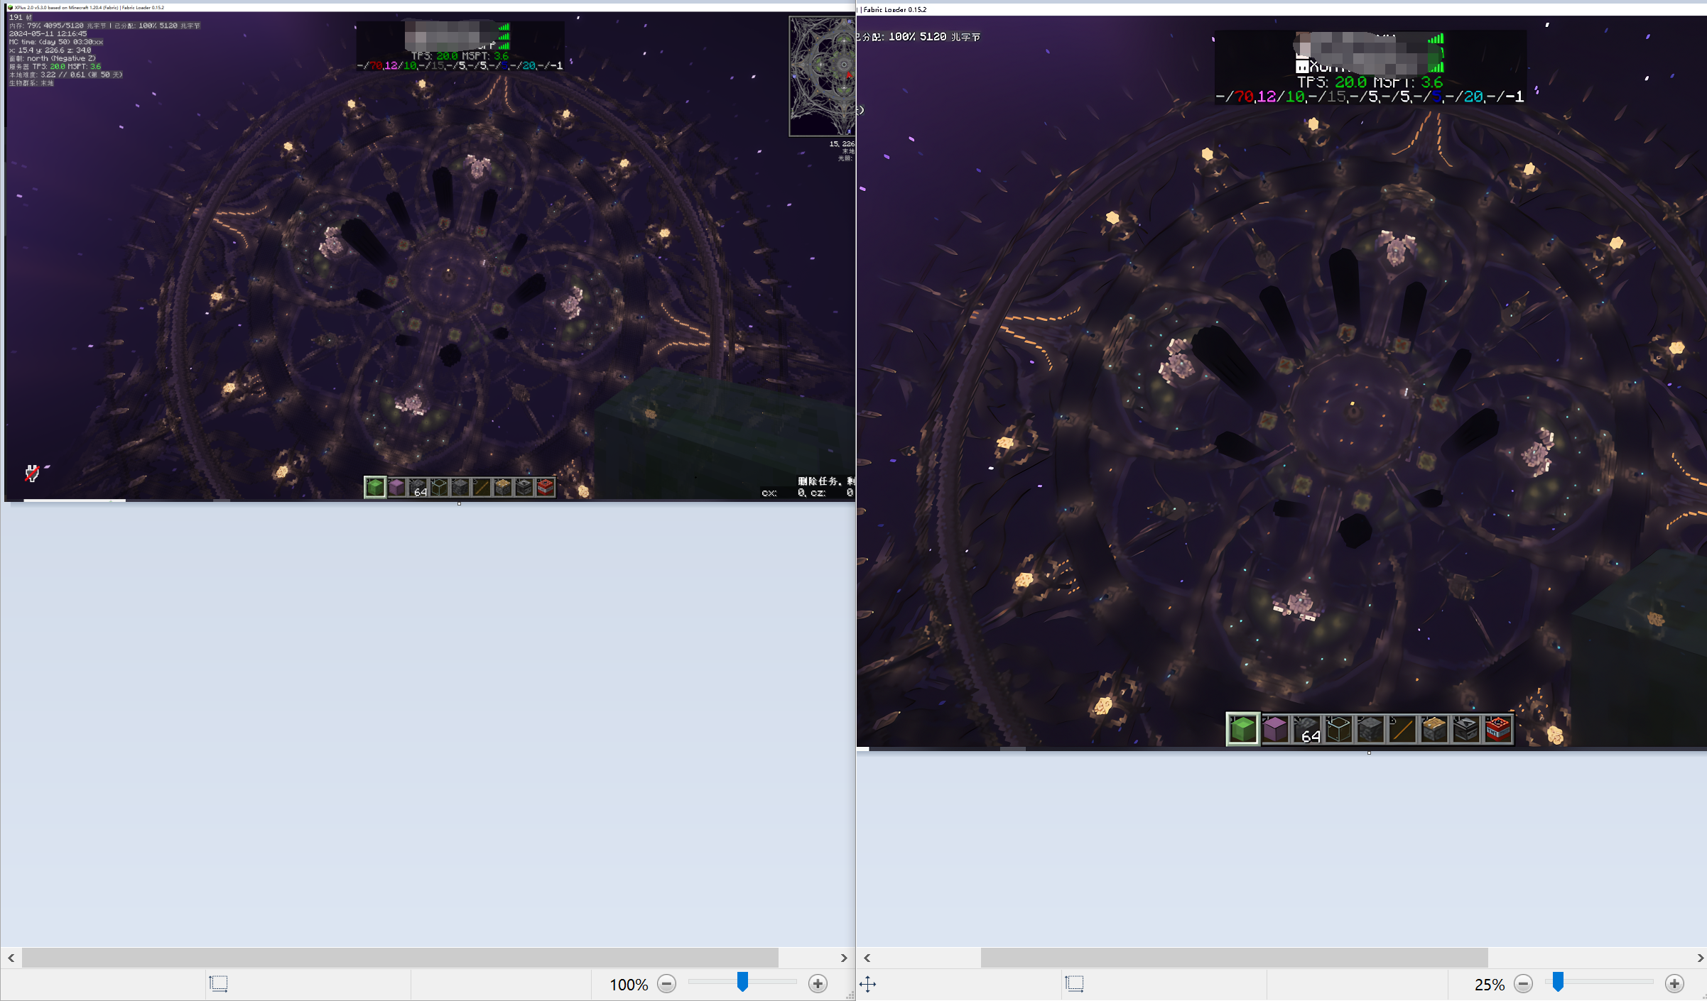
Task: Click selection size icon in left status bar
Action: tap(218, 983)
